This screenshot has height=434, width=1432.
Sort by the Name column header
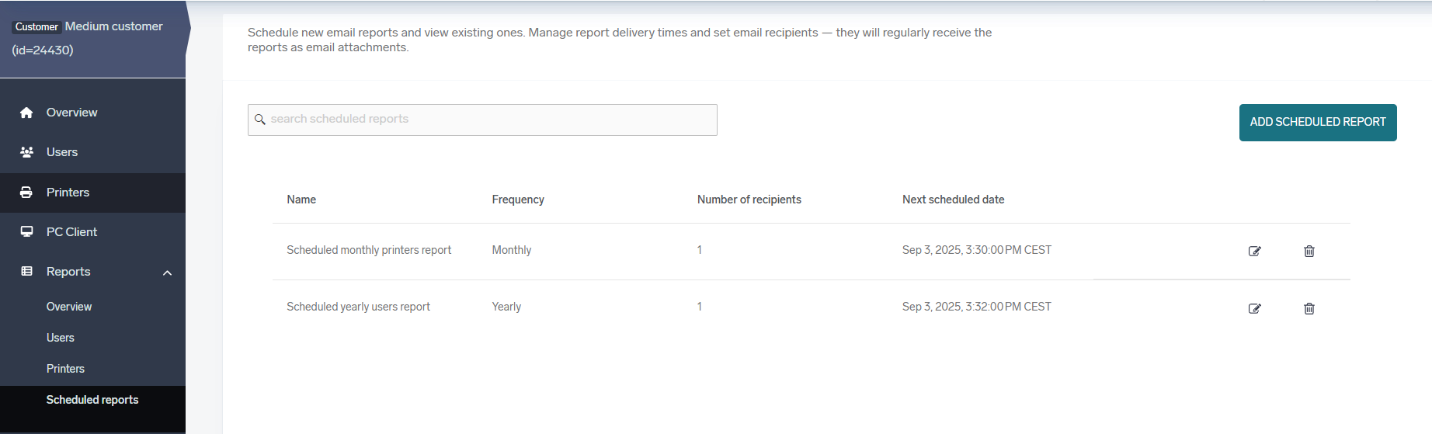[x=301, y=200]
